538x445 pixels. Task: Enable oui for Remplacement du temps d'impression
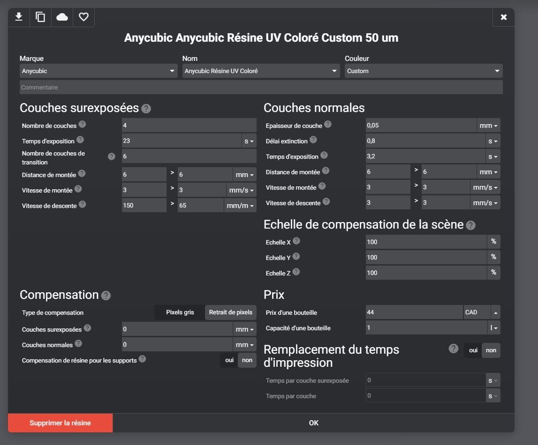(473, 350)
